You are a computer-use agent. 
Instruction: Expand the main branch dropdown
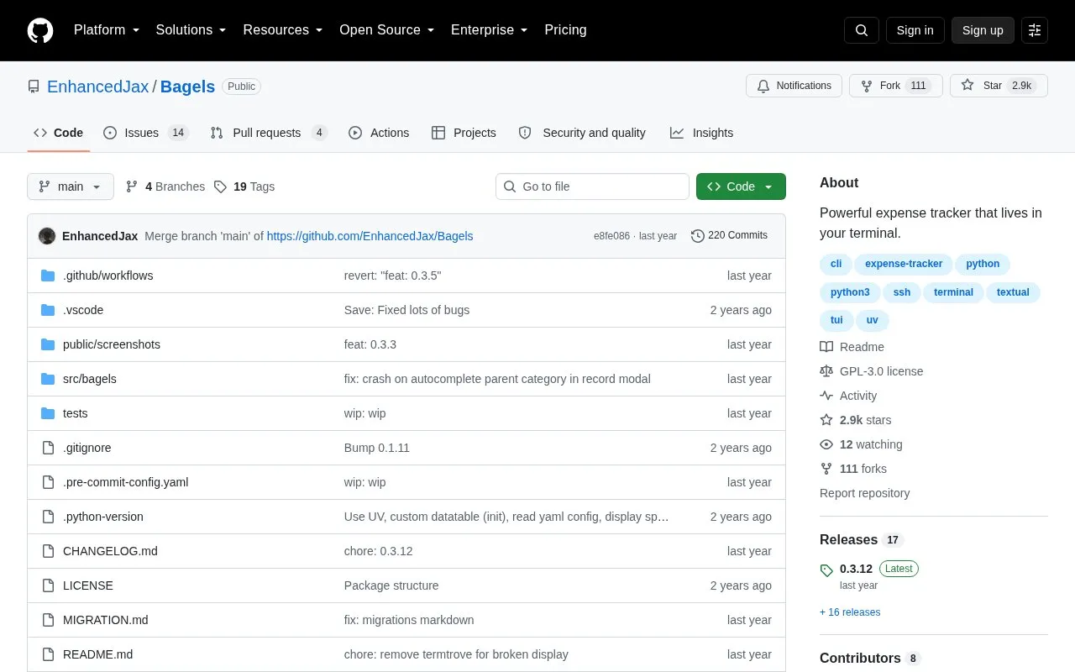[71, 186]
